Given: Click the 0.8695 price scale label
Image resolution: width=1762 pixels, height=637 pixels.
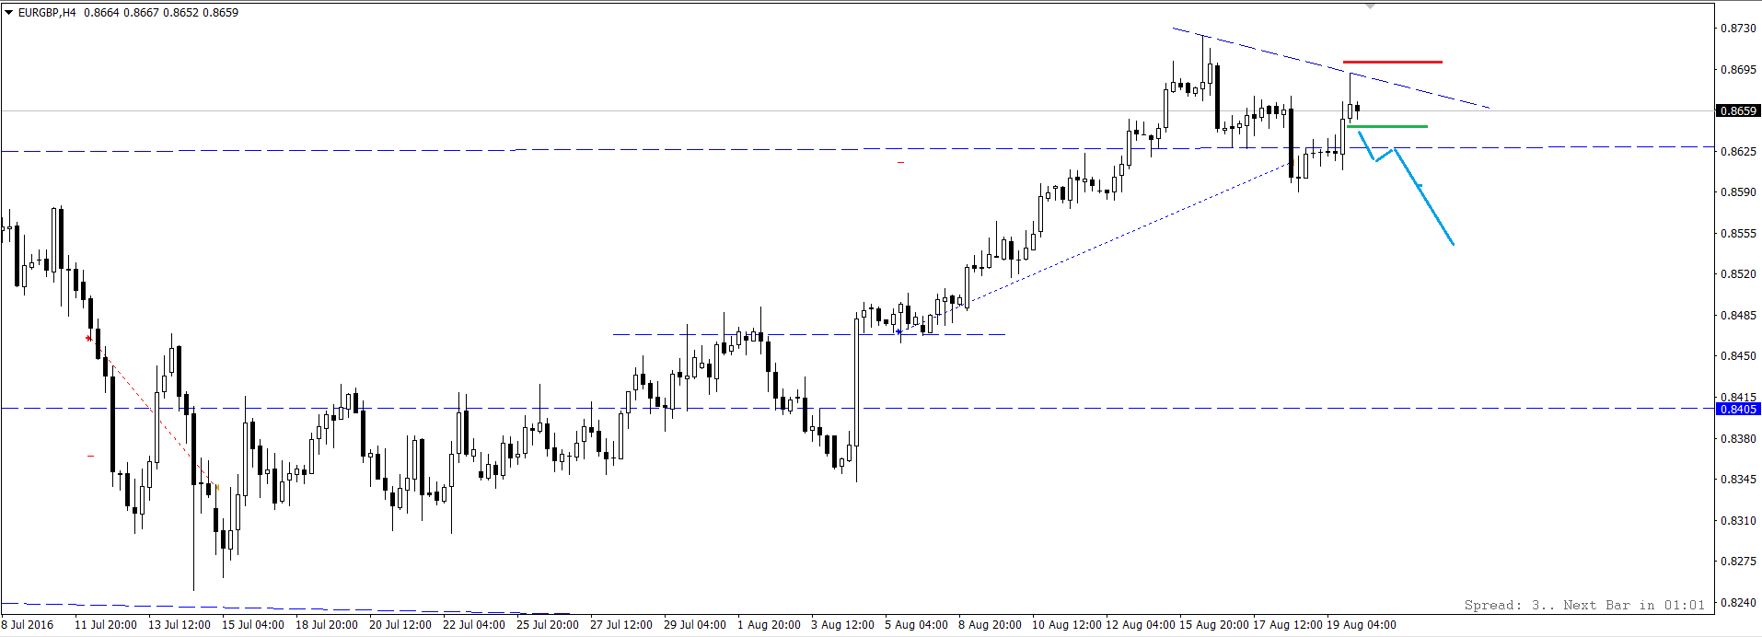Looking at the screenshot, I should point(1738,69).
